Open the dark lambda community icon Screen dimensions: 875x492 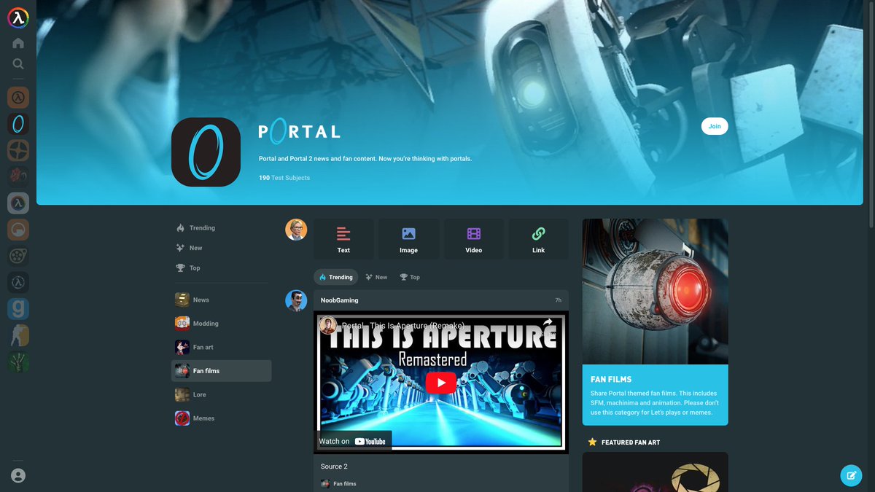coord(18,282)
